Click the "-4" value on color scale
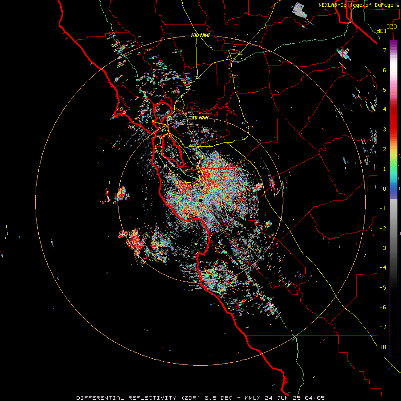The image size is (401, 401). (383, 268)
